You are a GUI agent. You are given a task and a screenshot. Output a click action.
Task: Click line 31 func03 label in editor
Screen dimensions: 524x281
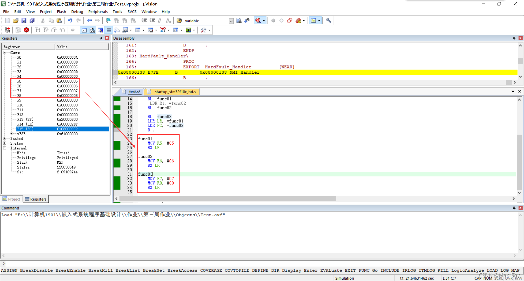coord(145,174)
